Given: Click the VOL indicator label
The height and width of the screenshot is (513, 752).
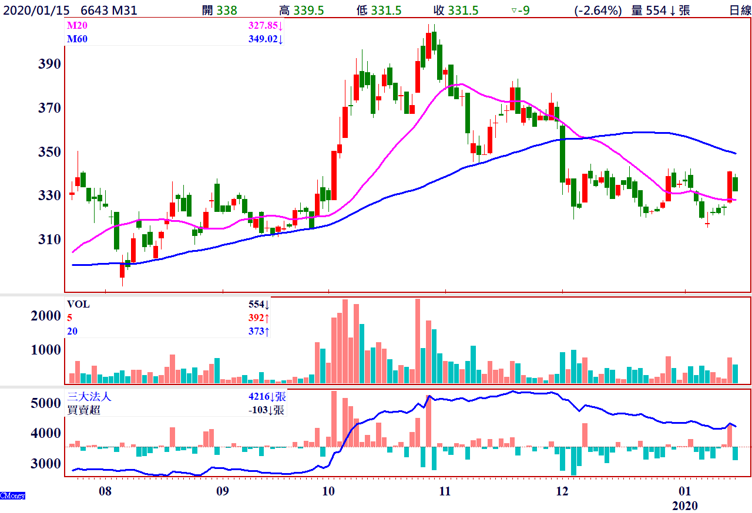Looking at the screenshot, I should pyautogui.click(x=78, y=304).
